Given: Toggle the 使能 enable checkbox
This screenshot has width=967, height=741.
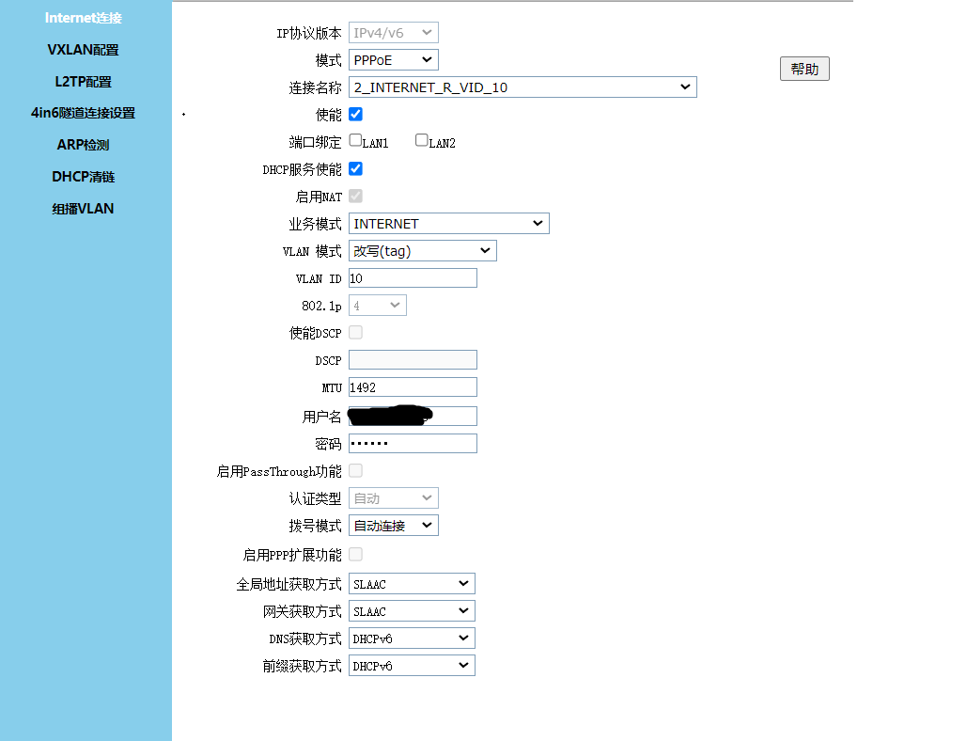Looking at the screenshot, I should pyautogui.click(x=355, y=115).
